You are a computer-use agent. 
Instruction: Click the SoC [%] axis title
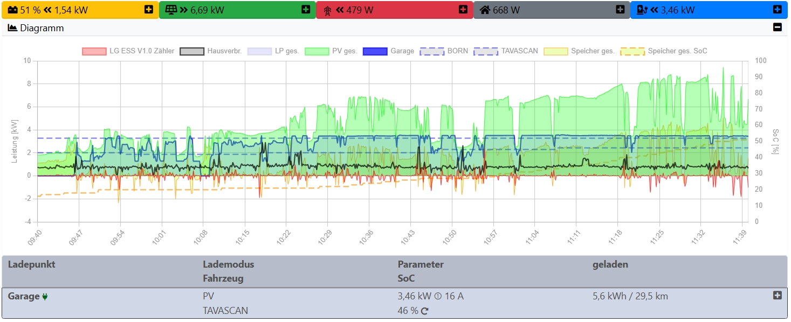pos(776,141)
